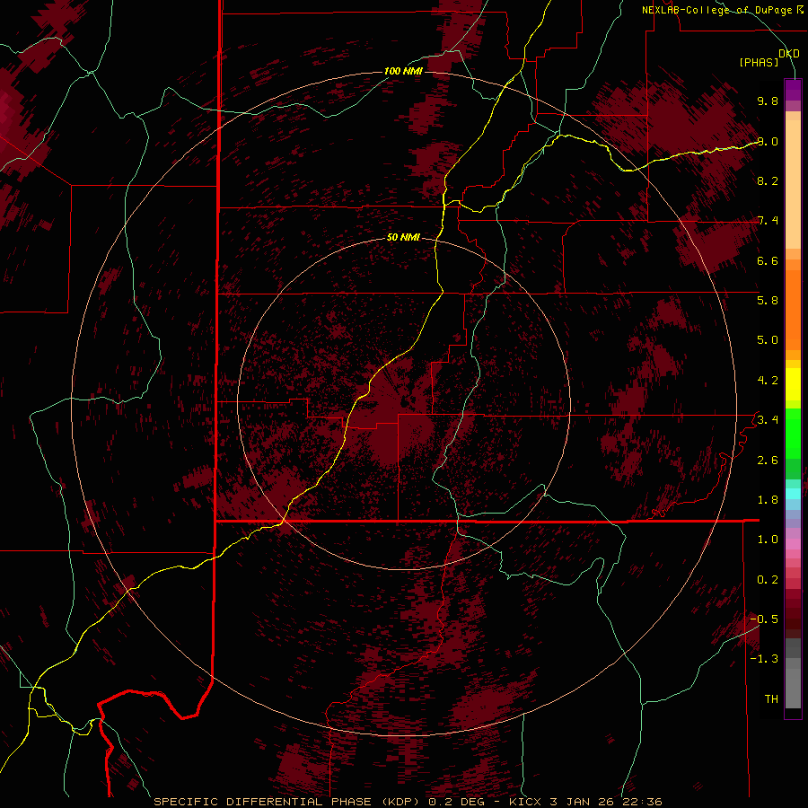Click the 1.0 scale value
The width and height of the screenshot is (808, 808).
(768, 540)
